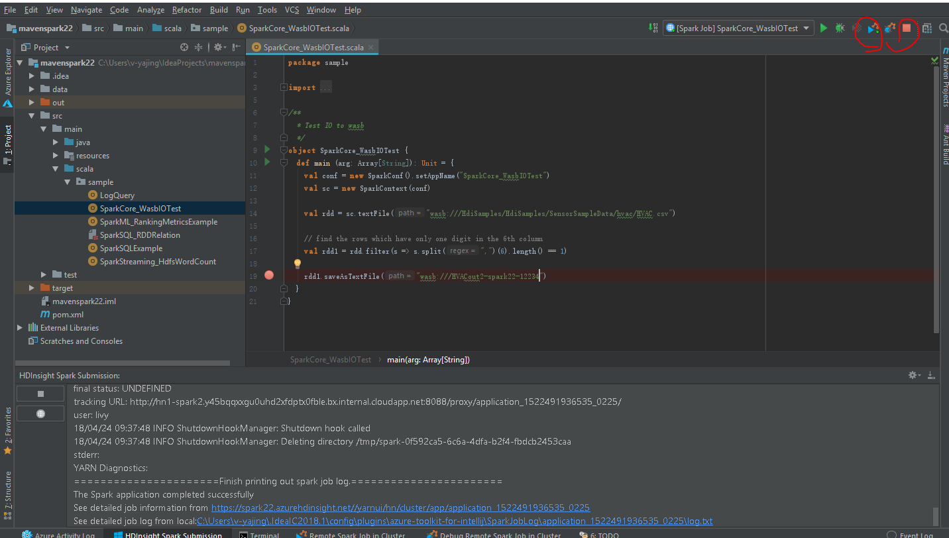Expand the out folder
The height and width of the screenshot is (538, 949).
pos(32,103)
